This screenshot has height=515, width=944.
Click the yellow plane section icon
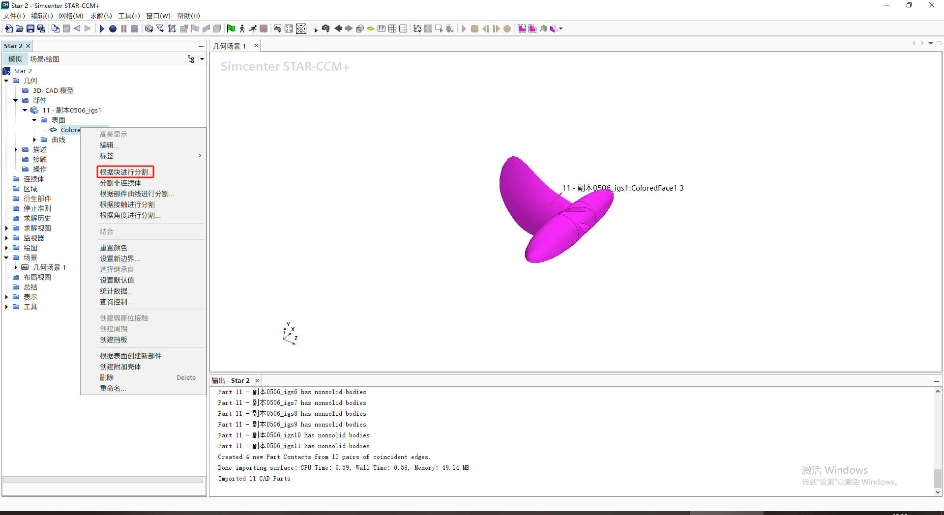point(371,29)
